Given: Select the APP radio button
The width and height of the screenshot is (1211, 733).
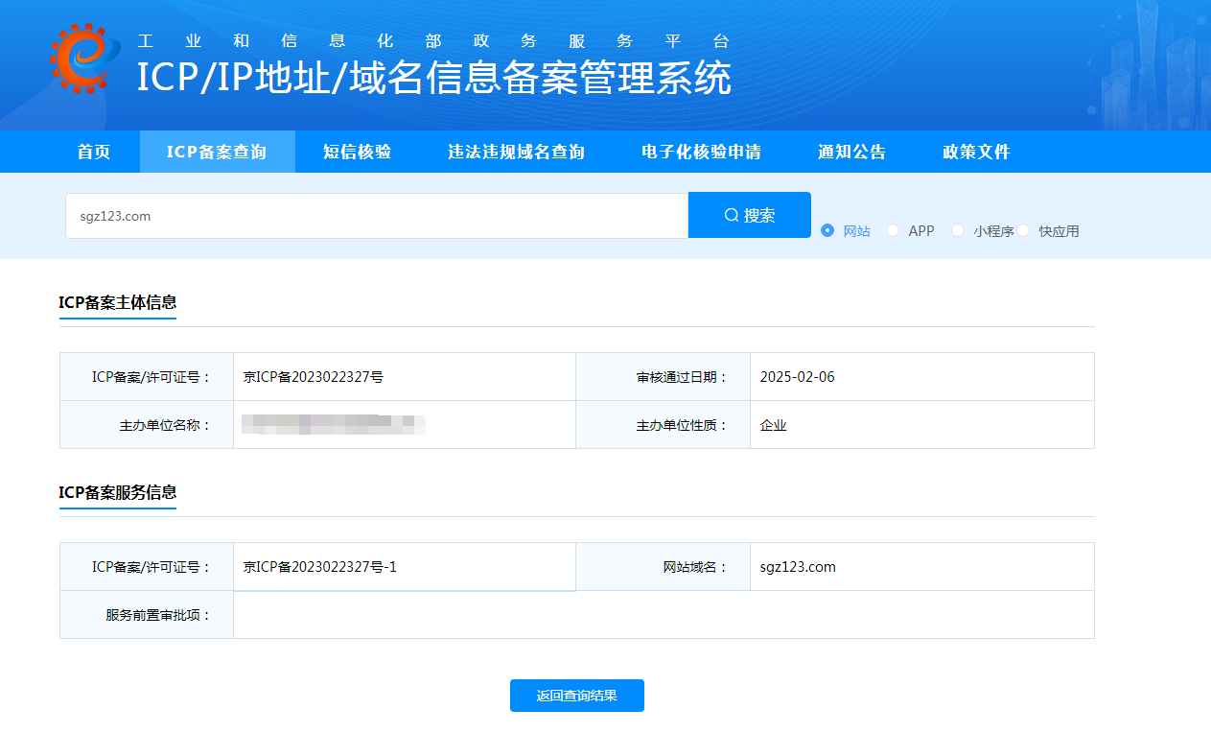Looking at the screenshot, I should click(893, 230).
